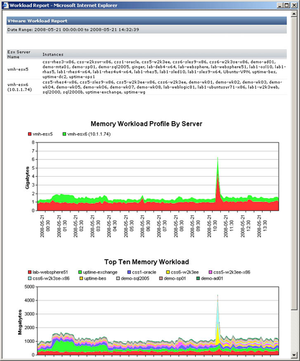Click the css6-w2k3se-x86 cyan legend swatch

tap(30, 279)
